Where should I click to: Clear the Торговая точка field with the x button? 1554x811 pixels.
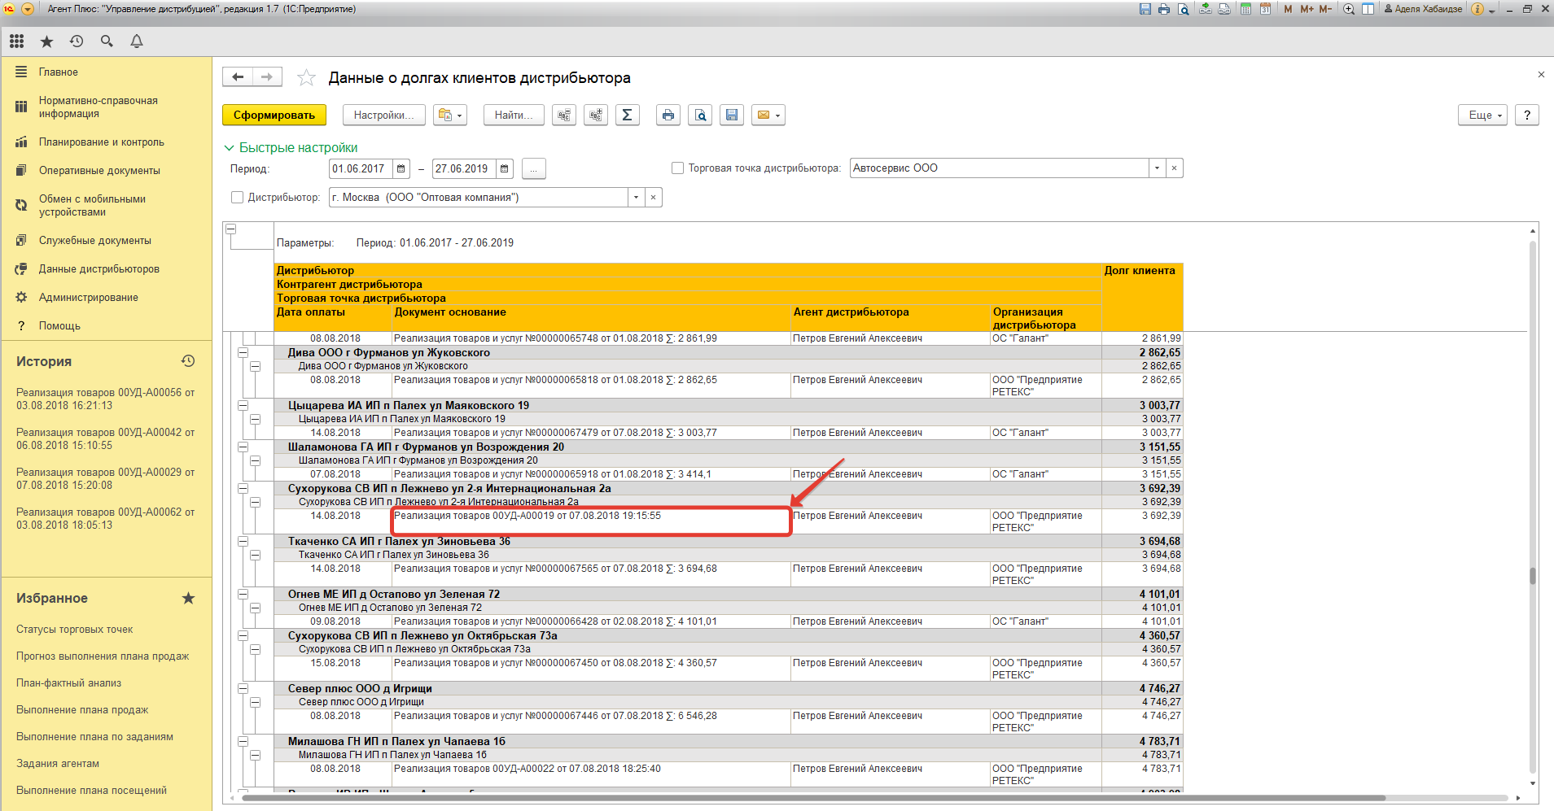coord(1174,168)
